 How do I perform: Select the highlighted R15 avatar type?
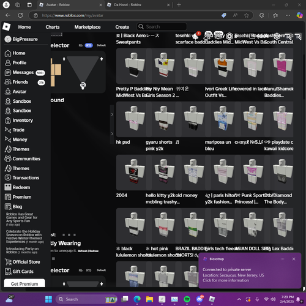tap(89, 45)
